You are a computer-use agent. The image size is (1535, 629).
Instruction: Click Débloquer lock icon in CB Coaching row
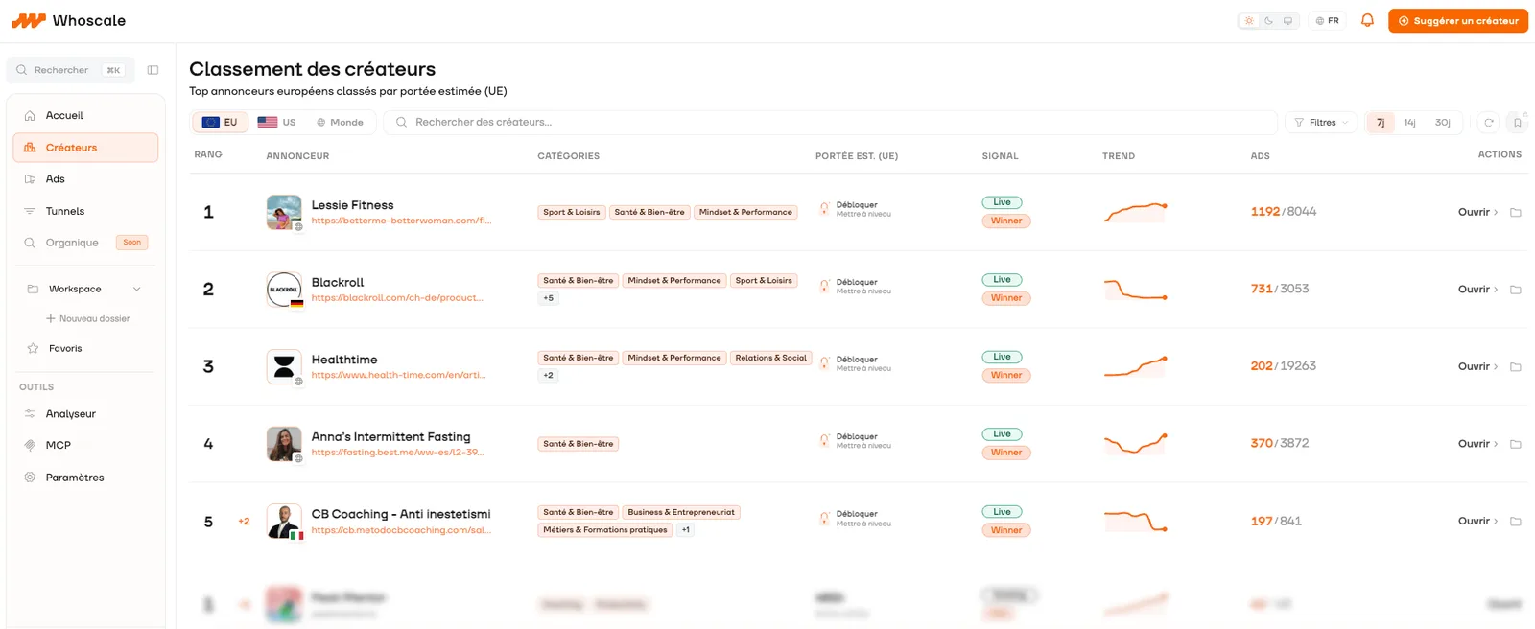(x=824, y=518)
